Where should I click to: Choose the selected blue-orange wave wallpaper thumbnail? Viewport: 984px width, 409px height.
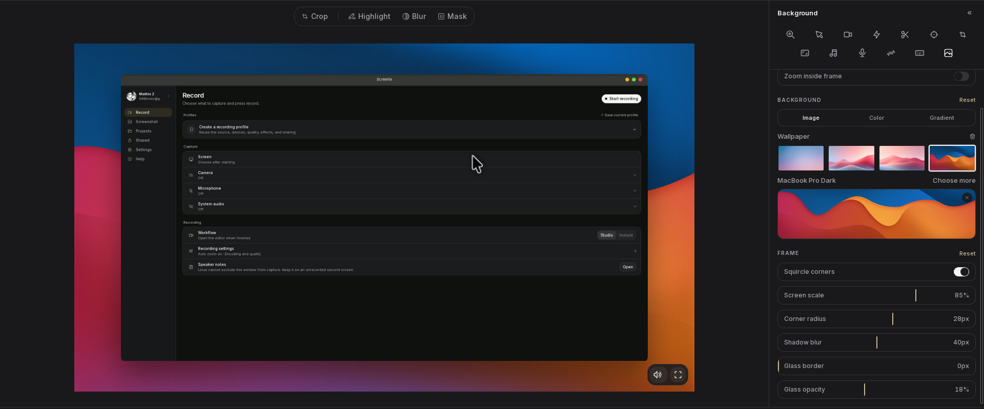click(952, 158)
